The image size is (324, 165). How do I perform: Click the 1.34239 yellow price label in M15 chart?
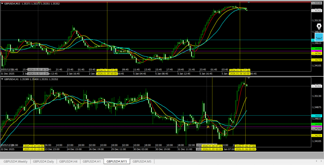pos(317,60)
